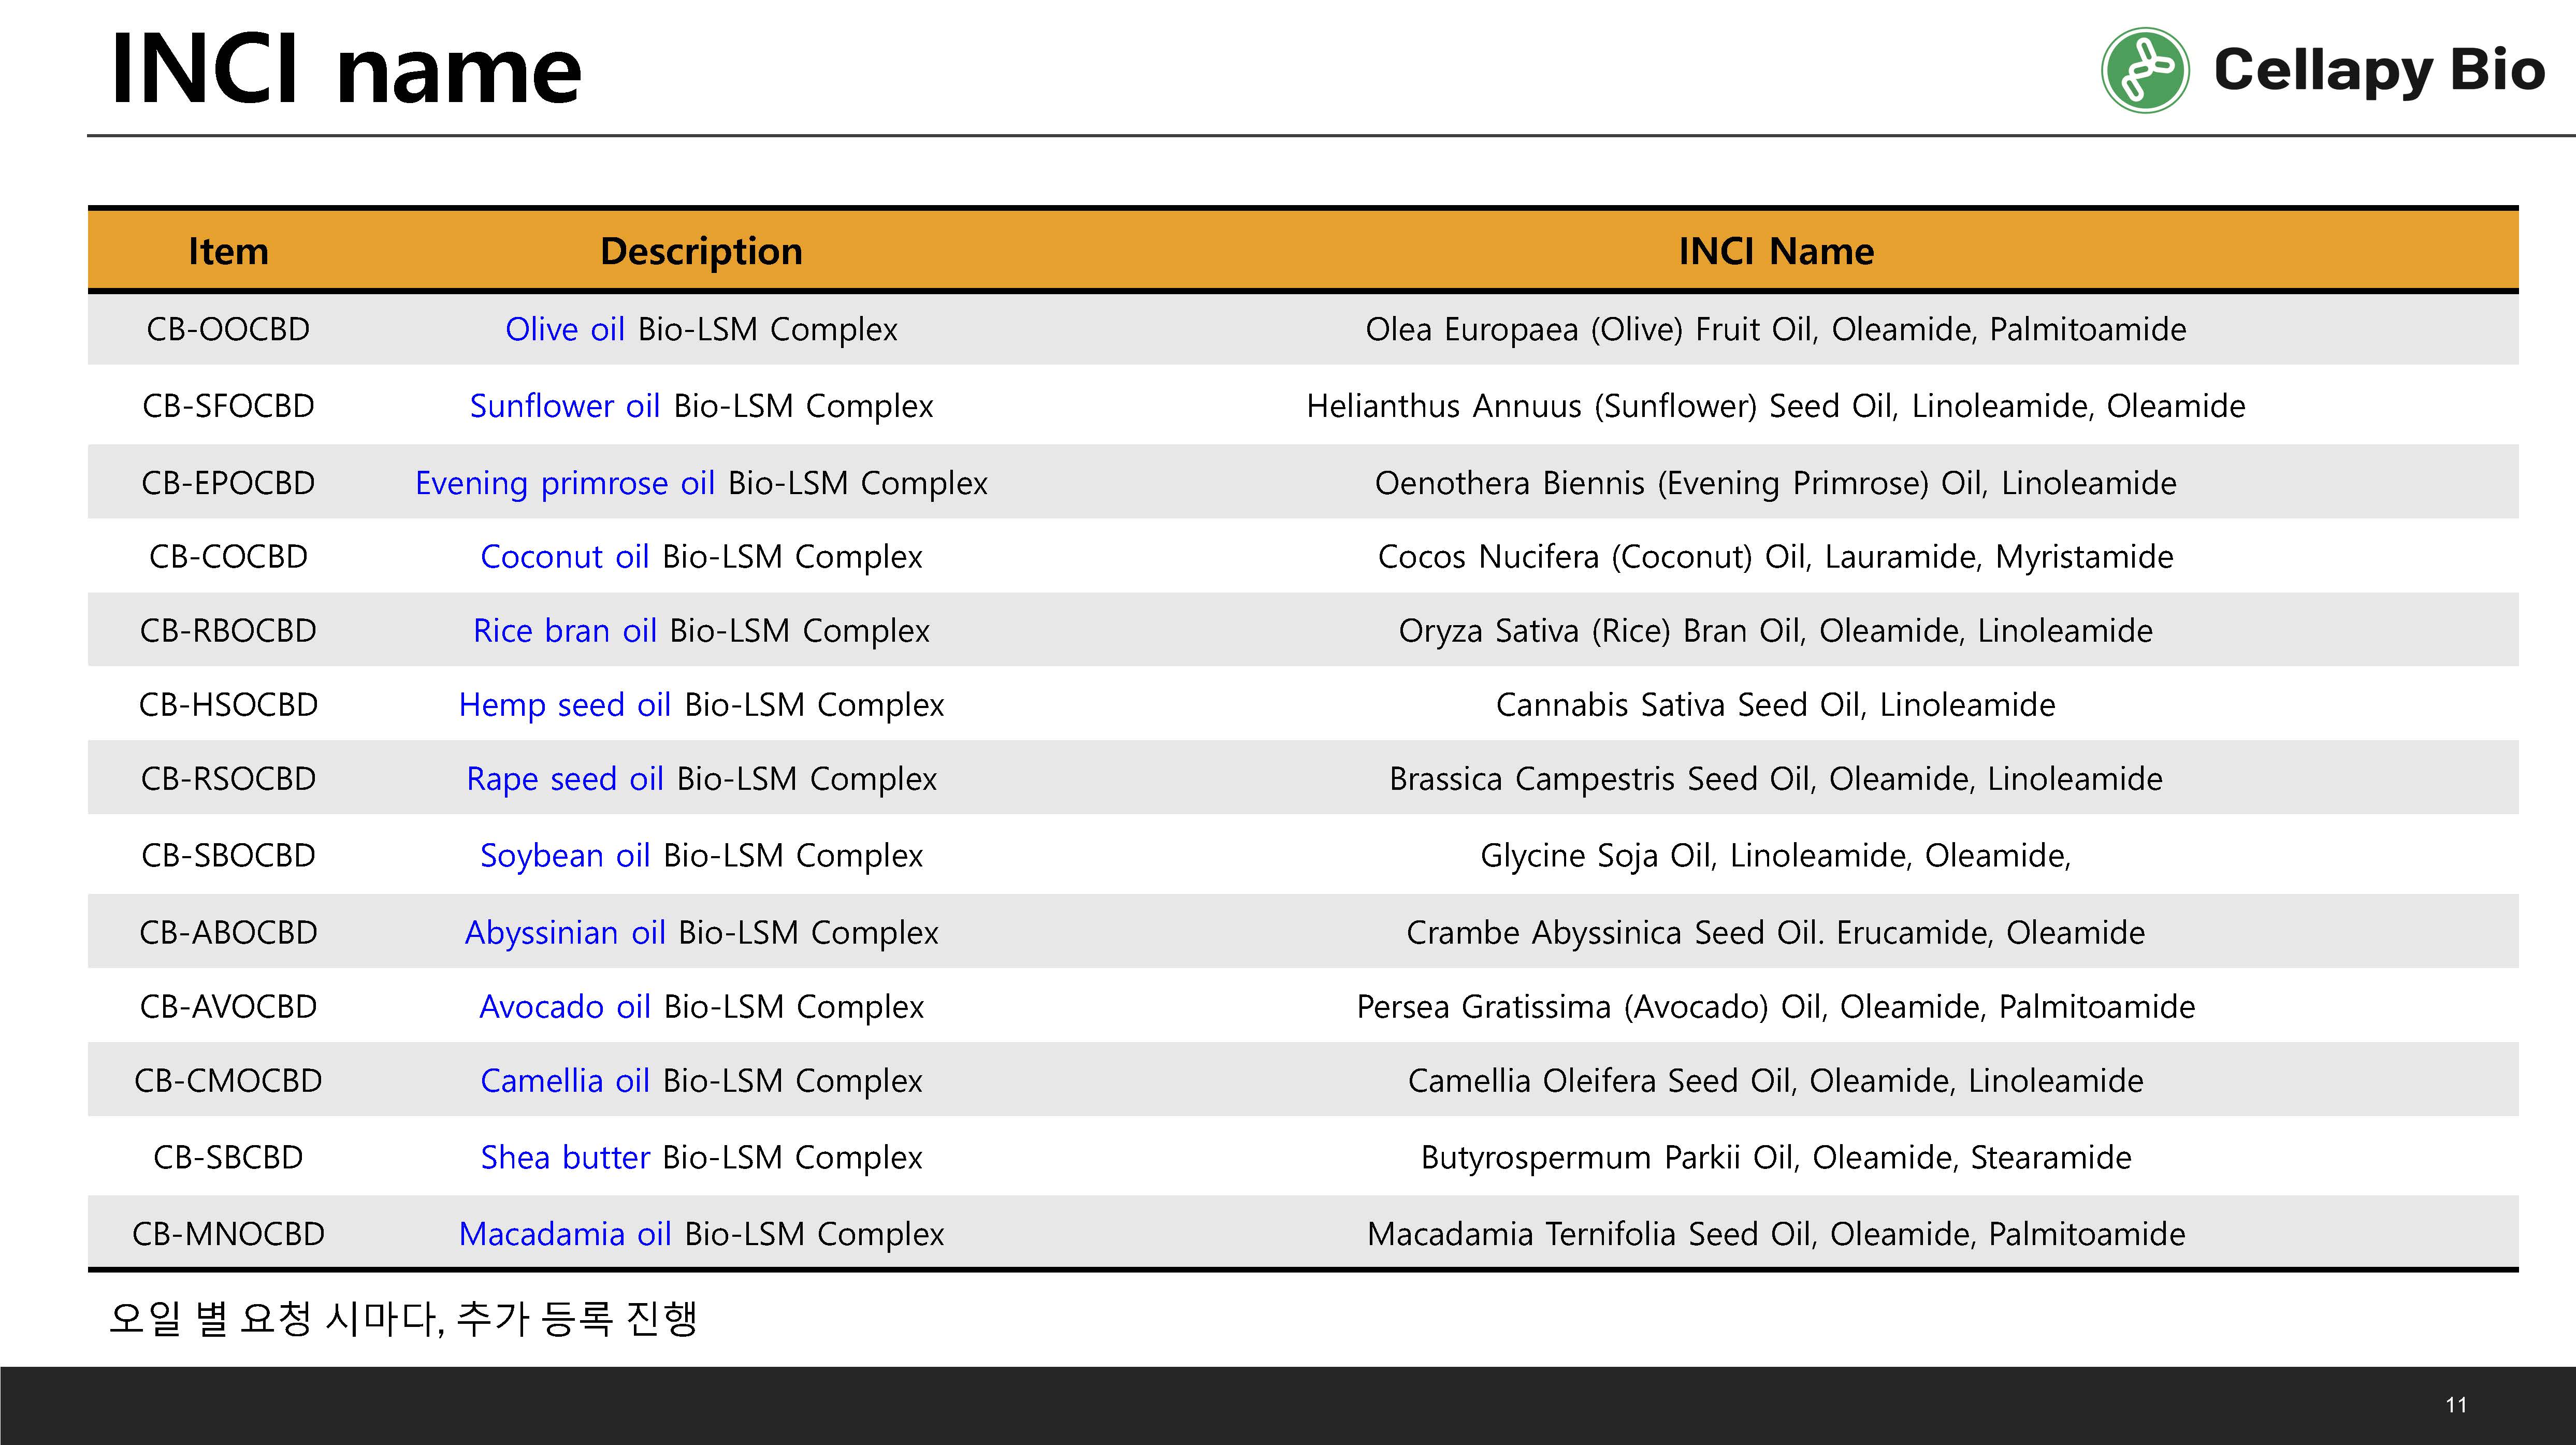
Task: Select the Item column header
Action: tap(229, 251)
